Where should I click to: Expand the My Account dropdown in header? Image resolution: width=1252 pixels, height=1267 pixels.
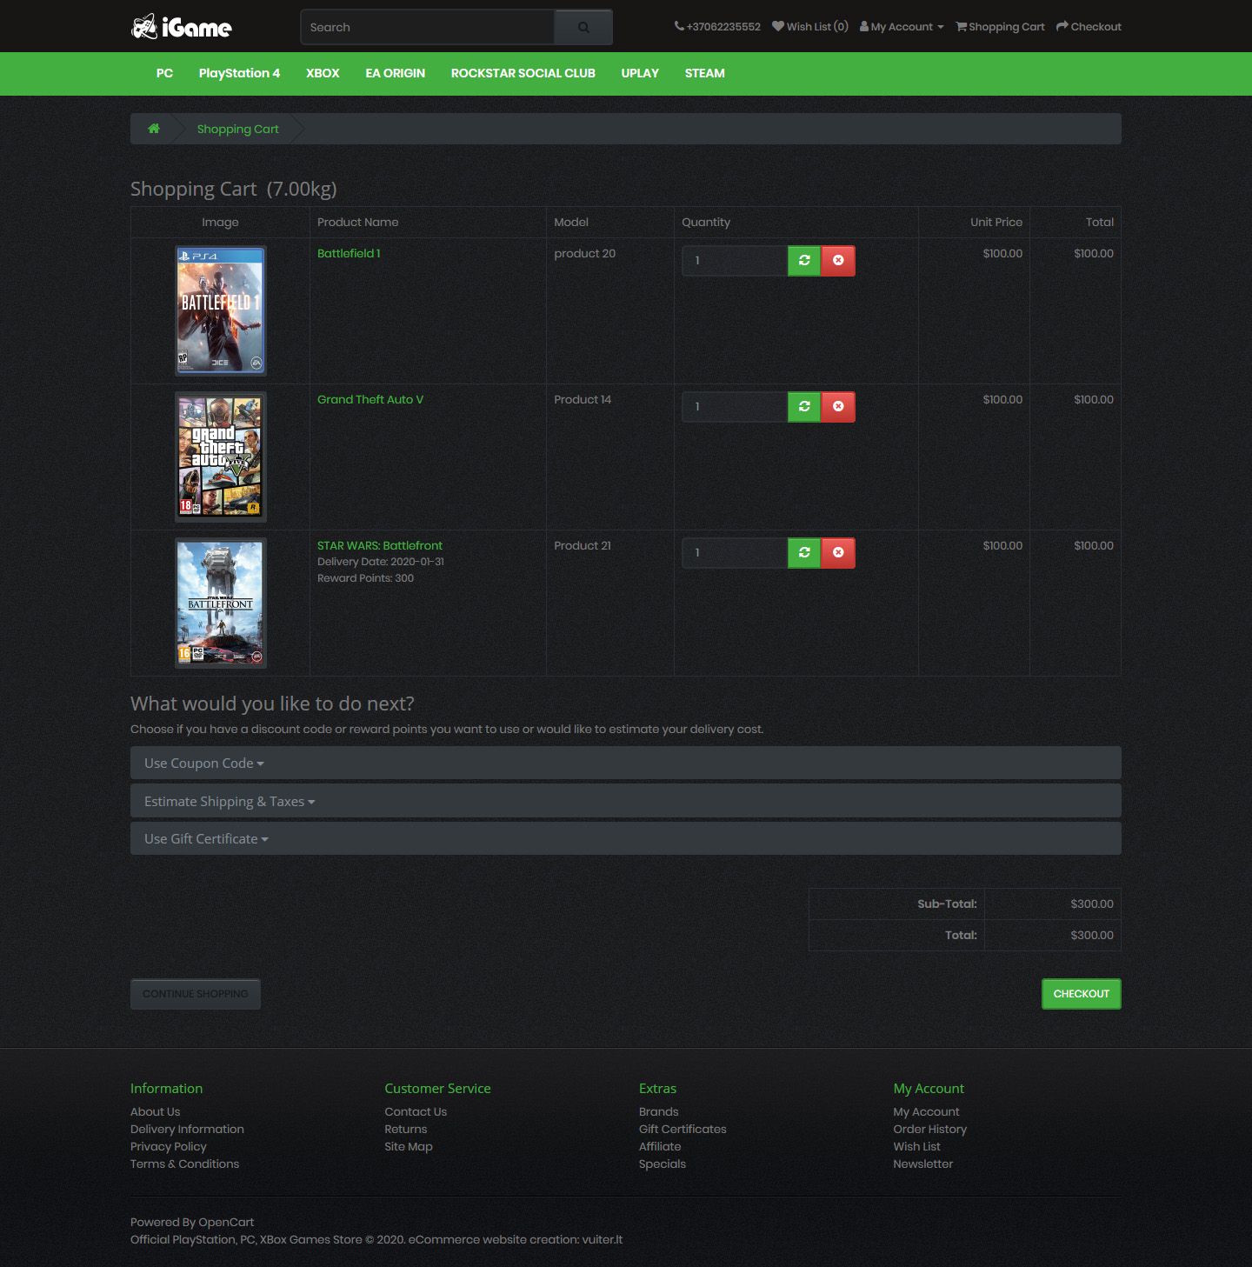[x=902, y=27]
